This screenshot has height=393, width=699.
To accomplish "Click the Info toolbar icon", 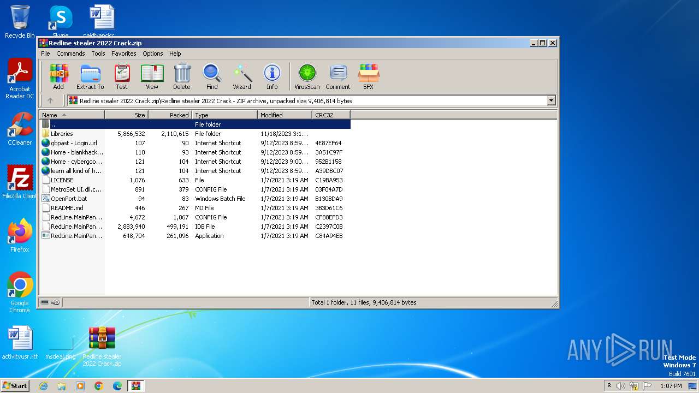I will point(272,76).
